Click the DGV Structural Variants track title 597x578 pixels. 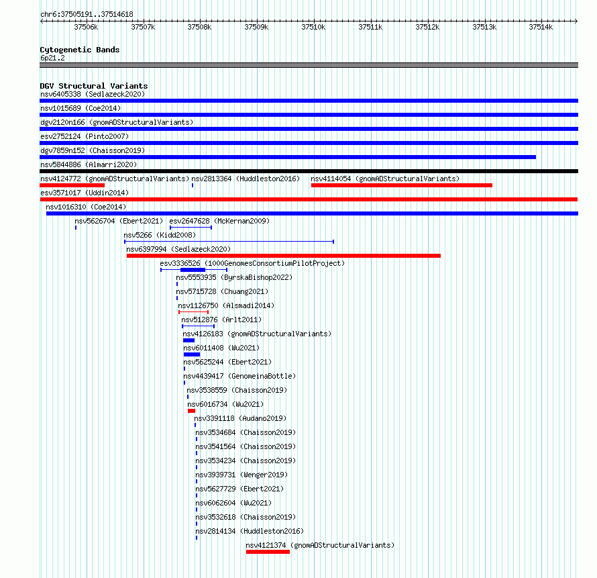(94, 86)
